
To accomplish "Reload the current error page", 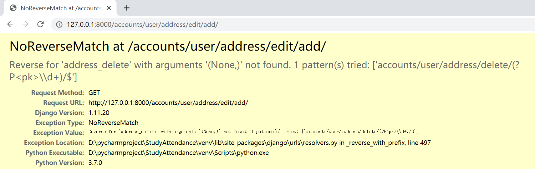I will [40, 24].
